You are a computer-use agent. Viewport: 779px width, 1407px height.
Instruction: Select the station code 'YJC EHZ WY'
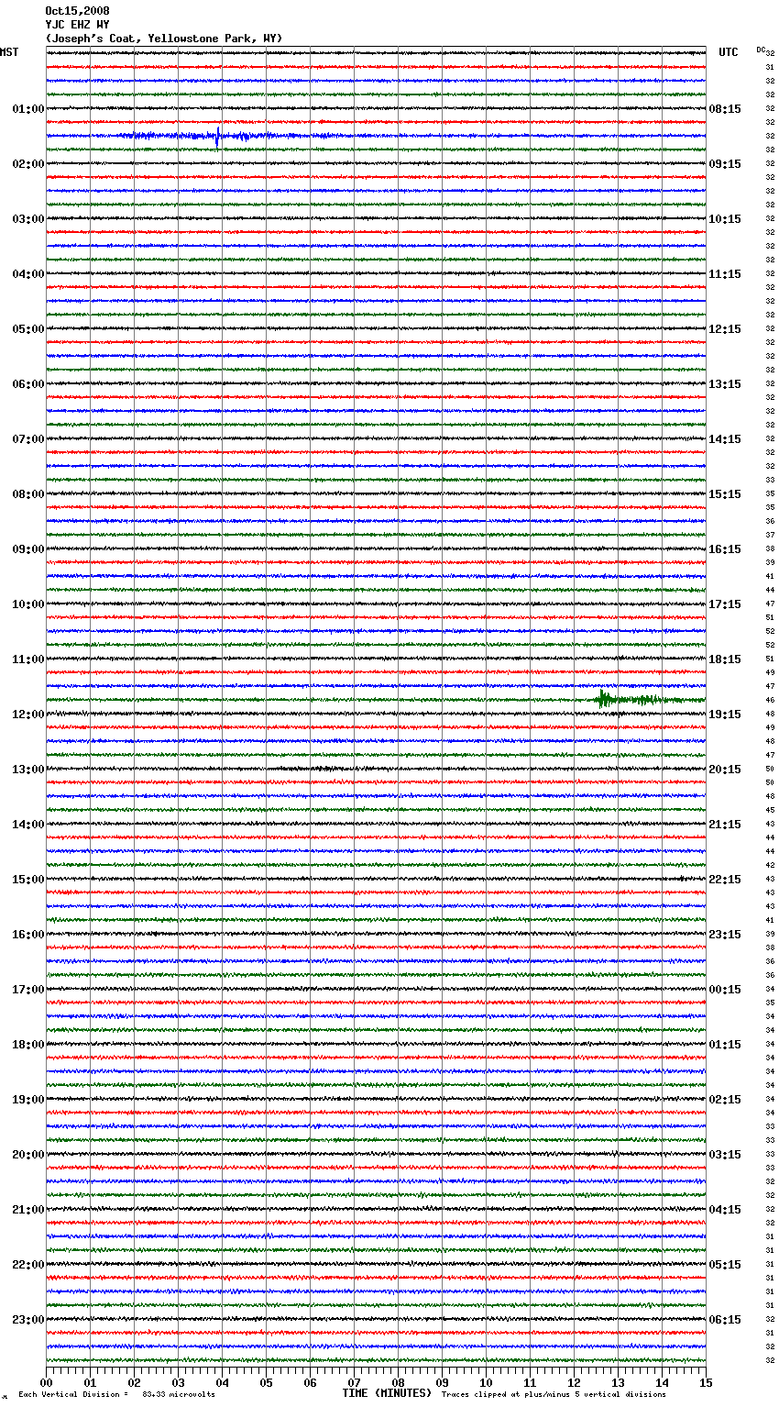[x=77, y=25]
